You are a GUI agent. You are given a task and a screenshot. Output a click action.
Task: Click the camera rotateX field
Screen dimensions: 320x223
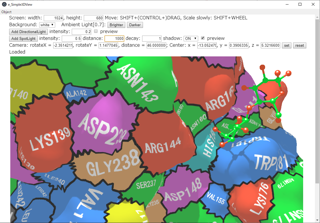coord(63,45)
